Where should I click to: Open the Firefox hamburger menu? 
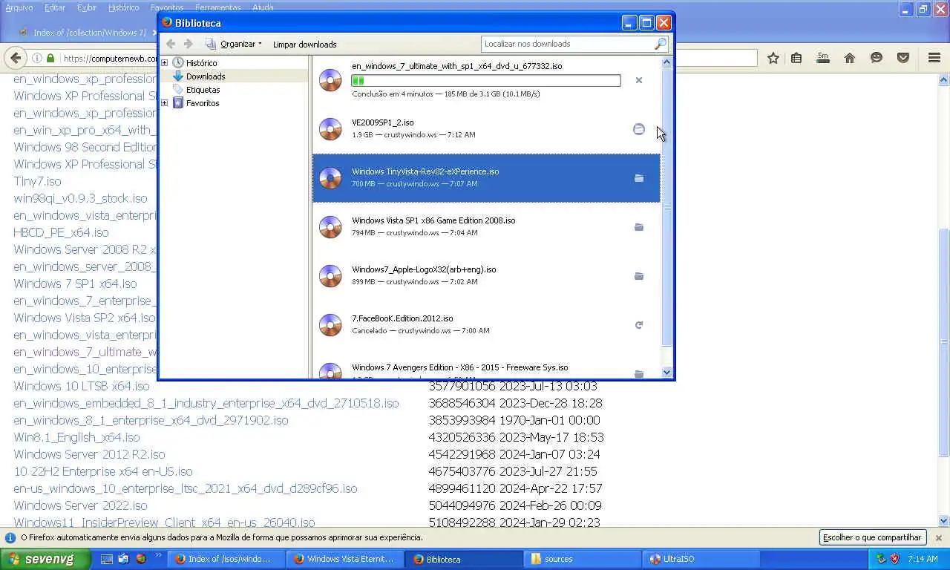934,58
